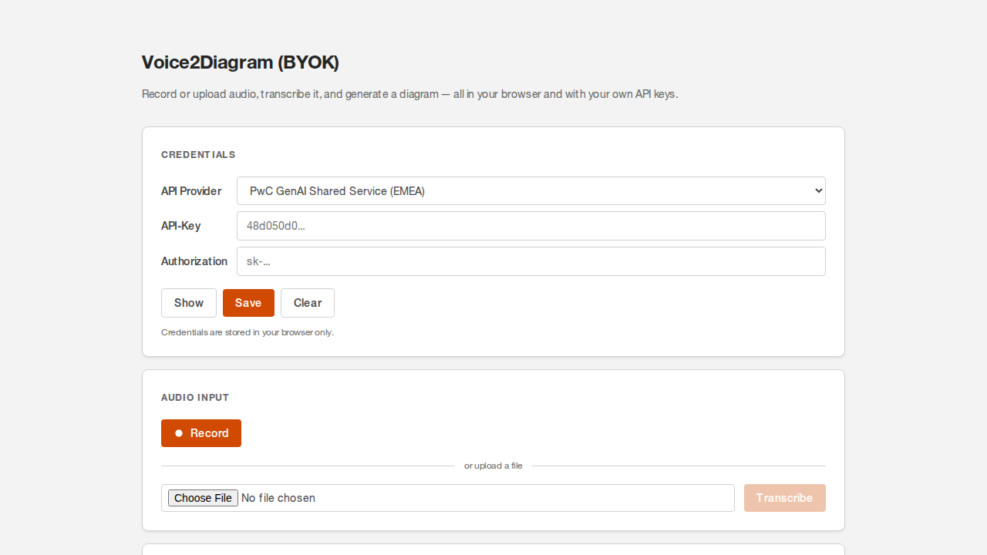This screenshot has width=987, height=555.
Task: Click the Authorization label
Action: click(x=194, y=261)
